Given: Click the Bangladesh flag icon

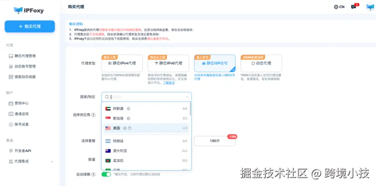Looking at the screenshot, I should pyautogui.click(x=108, y=161).
